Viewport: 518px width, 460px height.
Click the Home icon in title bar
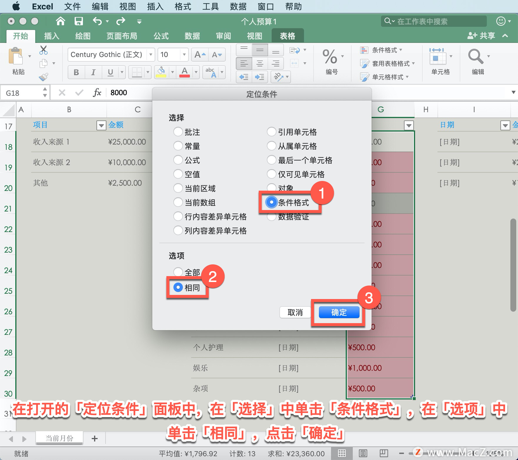point(61,21)
